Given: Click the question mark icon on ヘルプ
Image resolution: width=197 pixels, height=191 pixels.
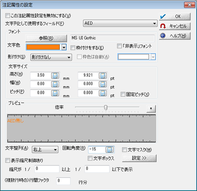Looking at the screenshot, I should point(163,35).
